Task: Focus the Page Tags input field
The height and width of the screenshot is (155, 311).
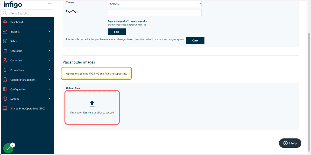Action: pyautogui.click(x=154, y=12)
